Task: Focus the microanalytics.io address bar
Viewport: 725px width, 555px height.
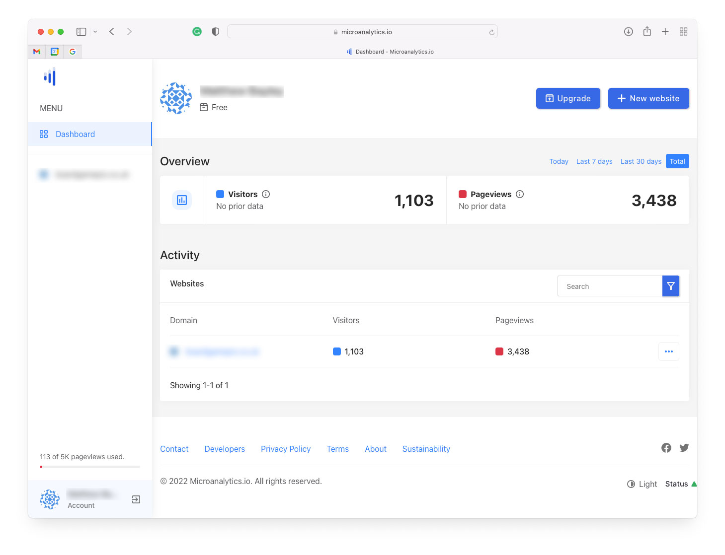Action: [362, 32]
